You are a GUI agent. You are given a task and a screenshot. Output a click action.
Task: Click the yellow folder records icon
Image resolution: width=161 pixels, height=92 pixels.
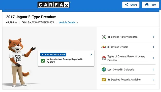coord(104,79)
